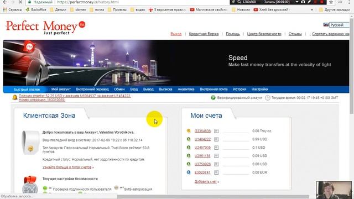This screenshot has height=199, width=354.
Task: Click the screen recorder pencil icon
Action: point(309,2)
